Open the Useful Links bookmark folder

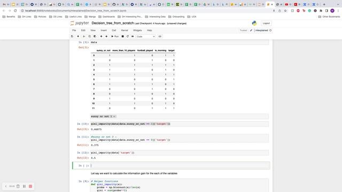pos(74,17)
